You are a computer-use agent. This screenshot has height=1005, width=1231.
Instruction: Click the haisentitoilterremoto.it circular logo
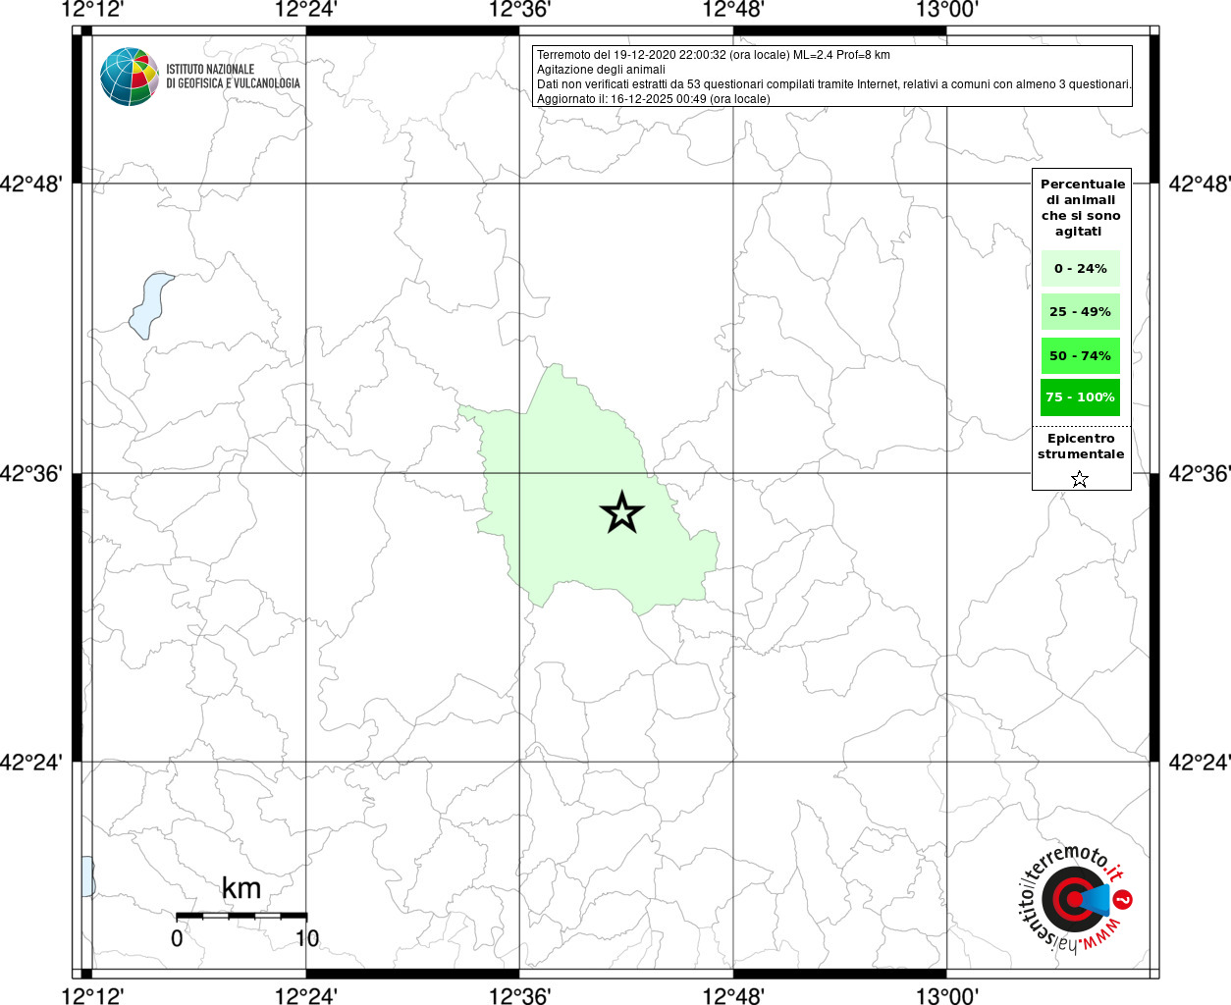pyautogui.click(x=1074, y=899)
